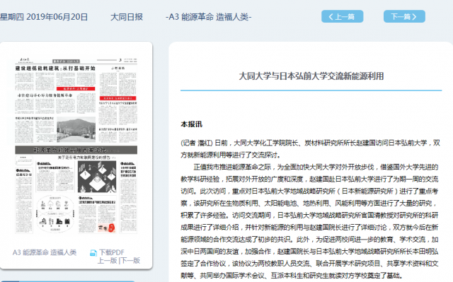The width and height of the screenshot is (453, 282).
Task: Click the paragraph line starting 正值我市推进能源革命之际
Action: (x=316, y=168)
